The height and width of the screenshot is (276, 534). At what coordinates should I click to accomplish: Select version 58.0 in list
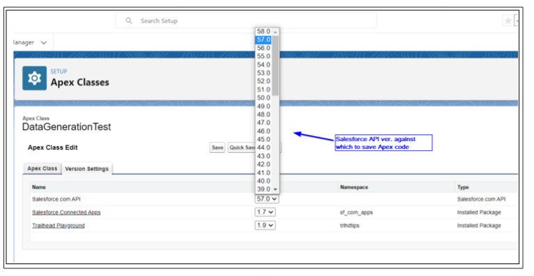pos(264,31)
